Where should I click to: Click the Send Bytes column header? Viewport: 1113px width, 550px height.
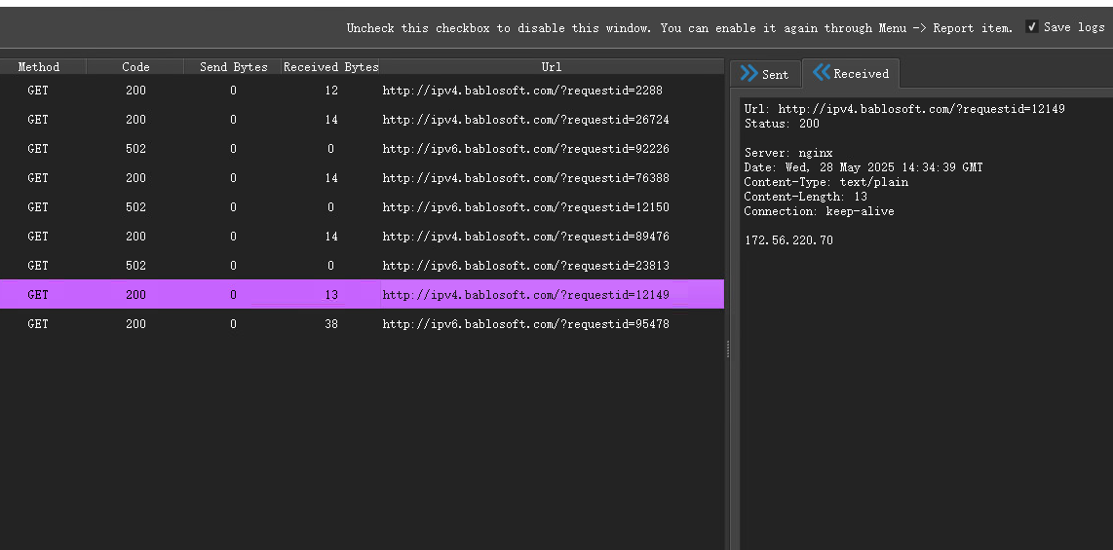click(233, 67)
